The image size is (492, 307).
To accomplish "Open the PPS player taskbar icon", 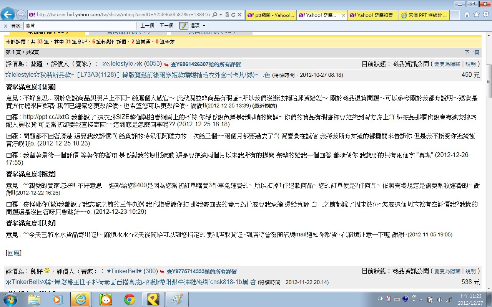I will (x=105, y=299).
